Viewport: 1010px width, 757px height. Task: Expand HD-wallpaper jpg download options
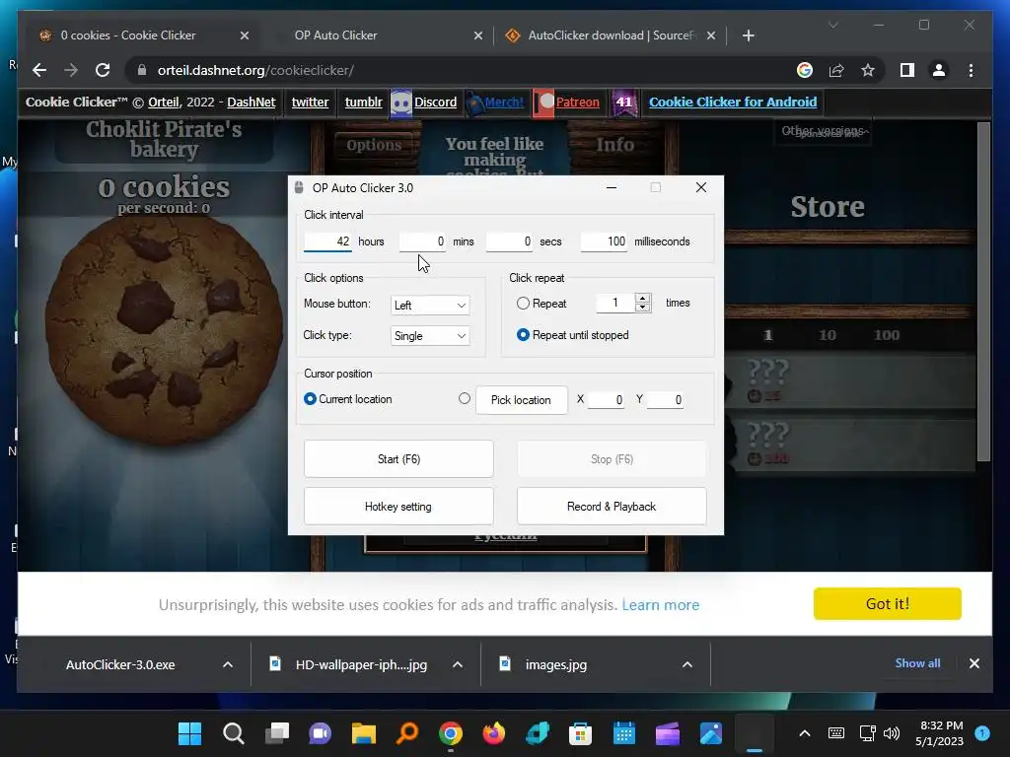[458, 664]
